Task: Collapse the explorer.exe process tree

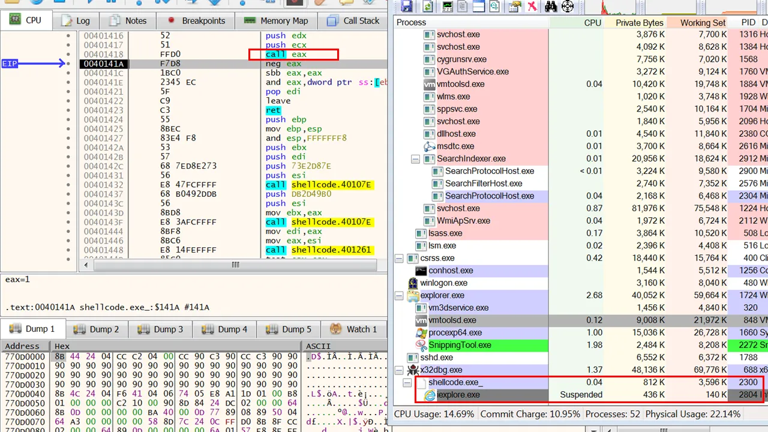Action: click(x=399, y=296)
